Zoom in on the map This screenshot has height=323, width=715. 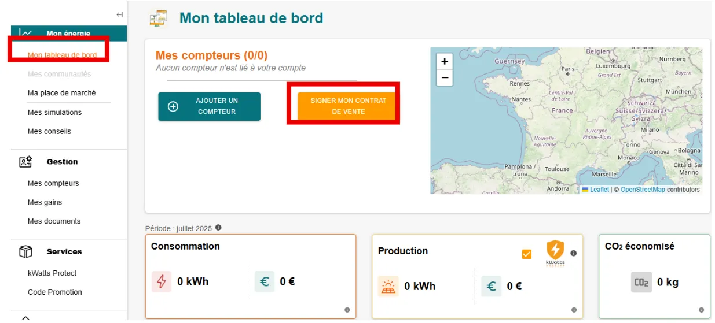point(444,61)
